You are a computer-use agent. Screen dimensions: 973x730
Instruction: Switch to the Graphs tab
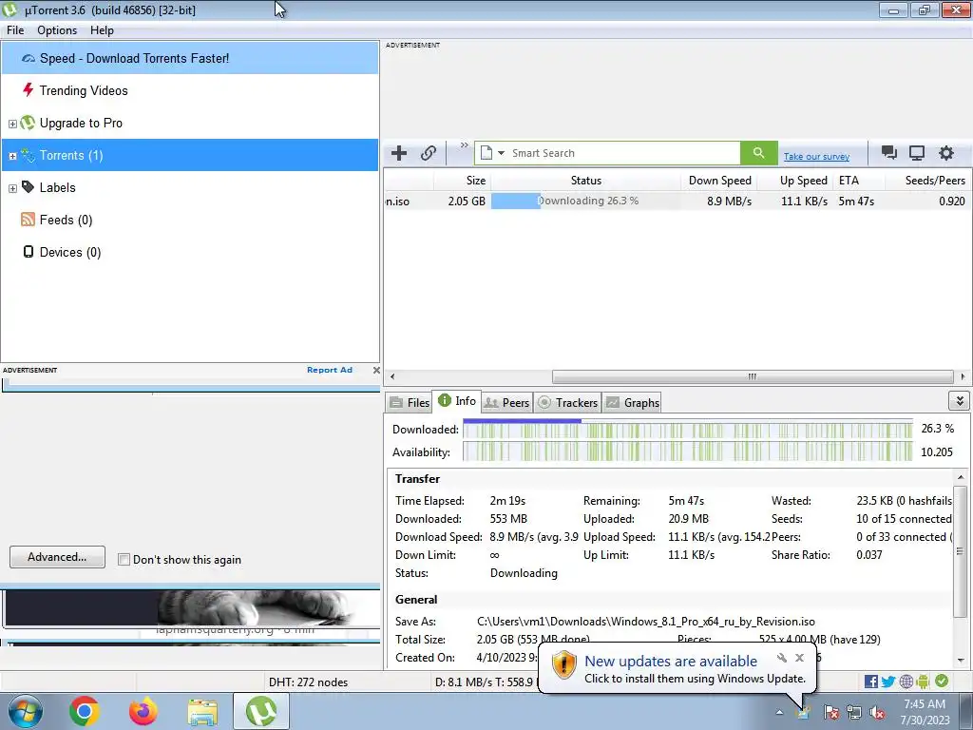click(632, 402)
